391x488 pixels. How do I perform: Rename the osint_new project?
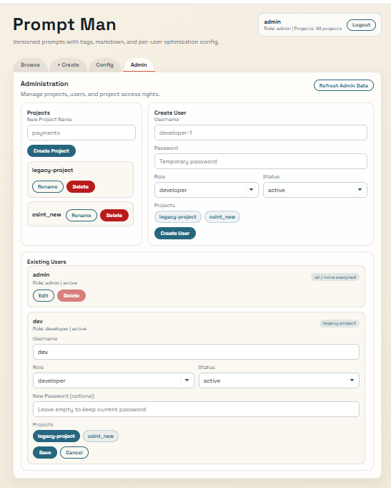(x=81, y=216)
